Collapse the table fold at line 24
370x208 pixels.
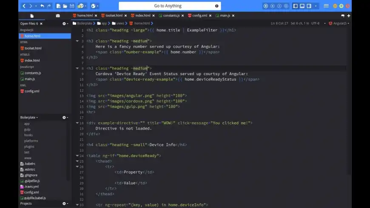77,156
